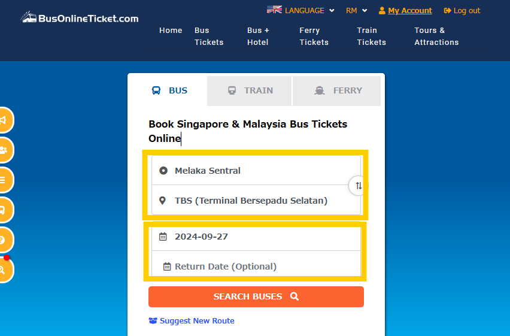The image size is (510, 336).
Task: Open Tours & Attractions menu item
Action: (436, 36)
